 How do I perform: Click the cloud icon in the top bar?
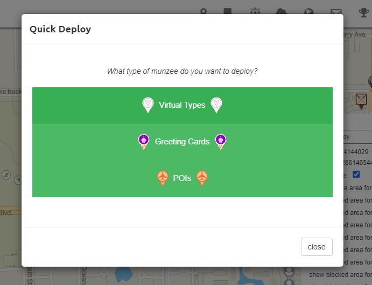coord(282,11)
